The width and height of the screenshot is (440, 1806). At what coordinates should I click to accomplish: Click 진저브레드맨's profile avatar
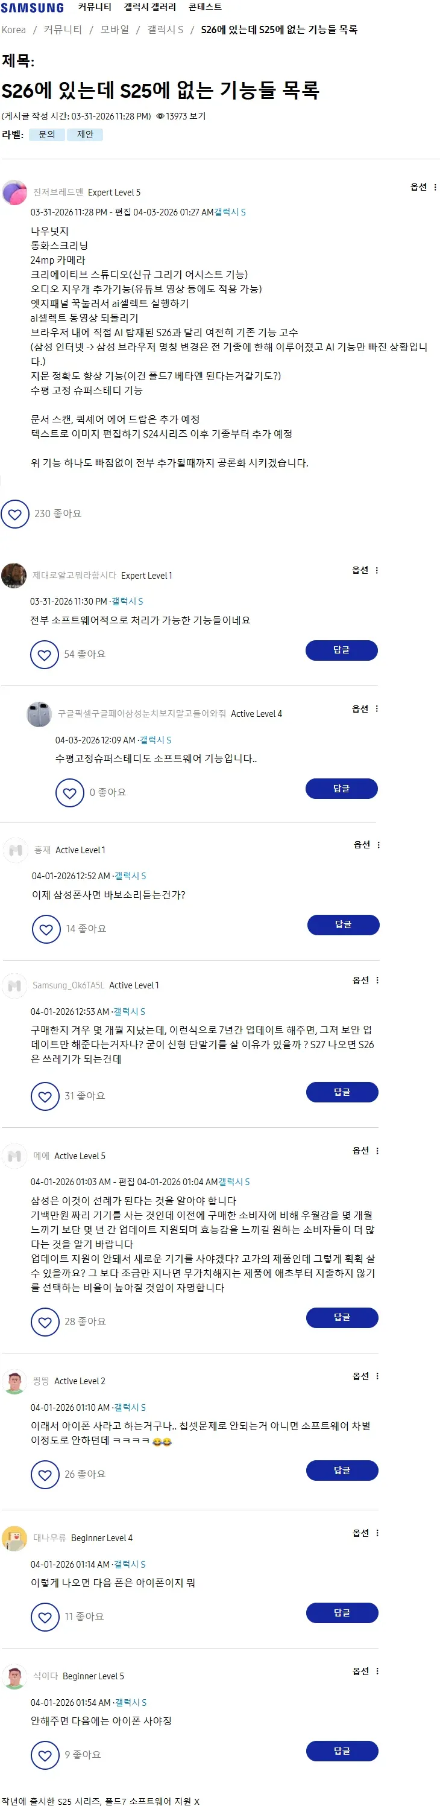[16, 192]
